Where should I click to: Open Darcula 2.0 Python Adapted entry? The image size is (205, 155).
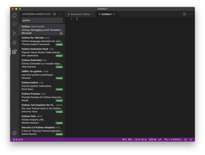[x=42, y=131]
